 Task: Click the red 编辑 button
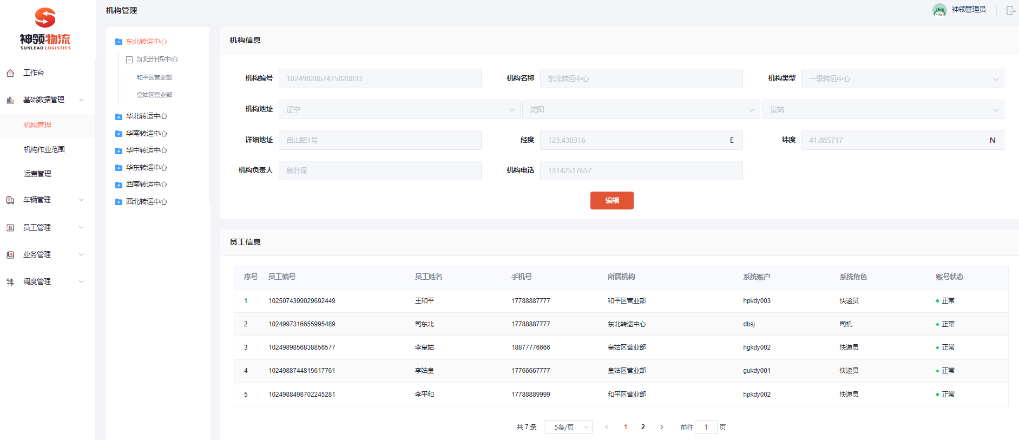pyautogui.click(x=612, y=200)
